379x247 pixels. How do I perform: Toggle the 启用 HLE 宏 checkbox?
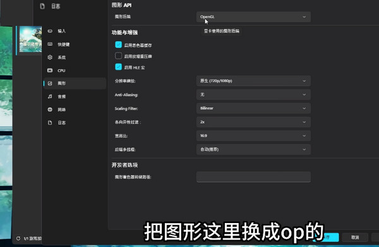coord(119,67)
